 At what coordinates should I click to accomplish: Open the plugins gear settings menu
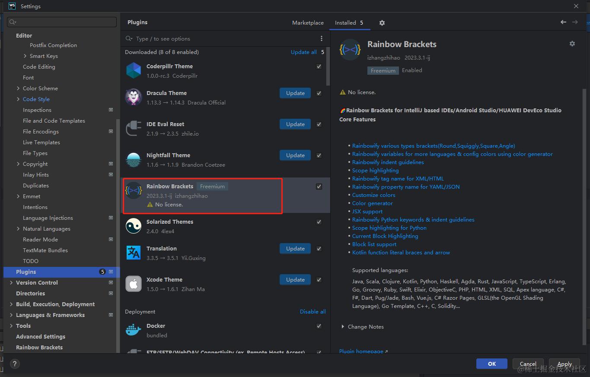click(382, 23)
